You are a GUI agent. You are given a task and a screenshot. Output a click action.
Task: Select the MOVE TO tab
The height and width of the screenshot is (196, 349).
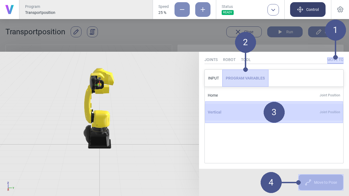[x=335, y=60]
